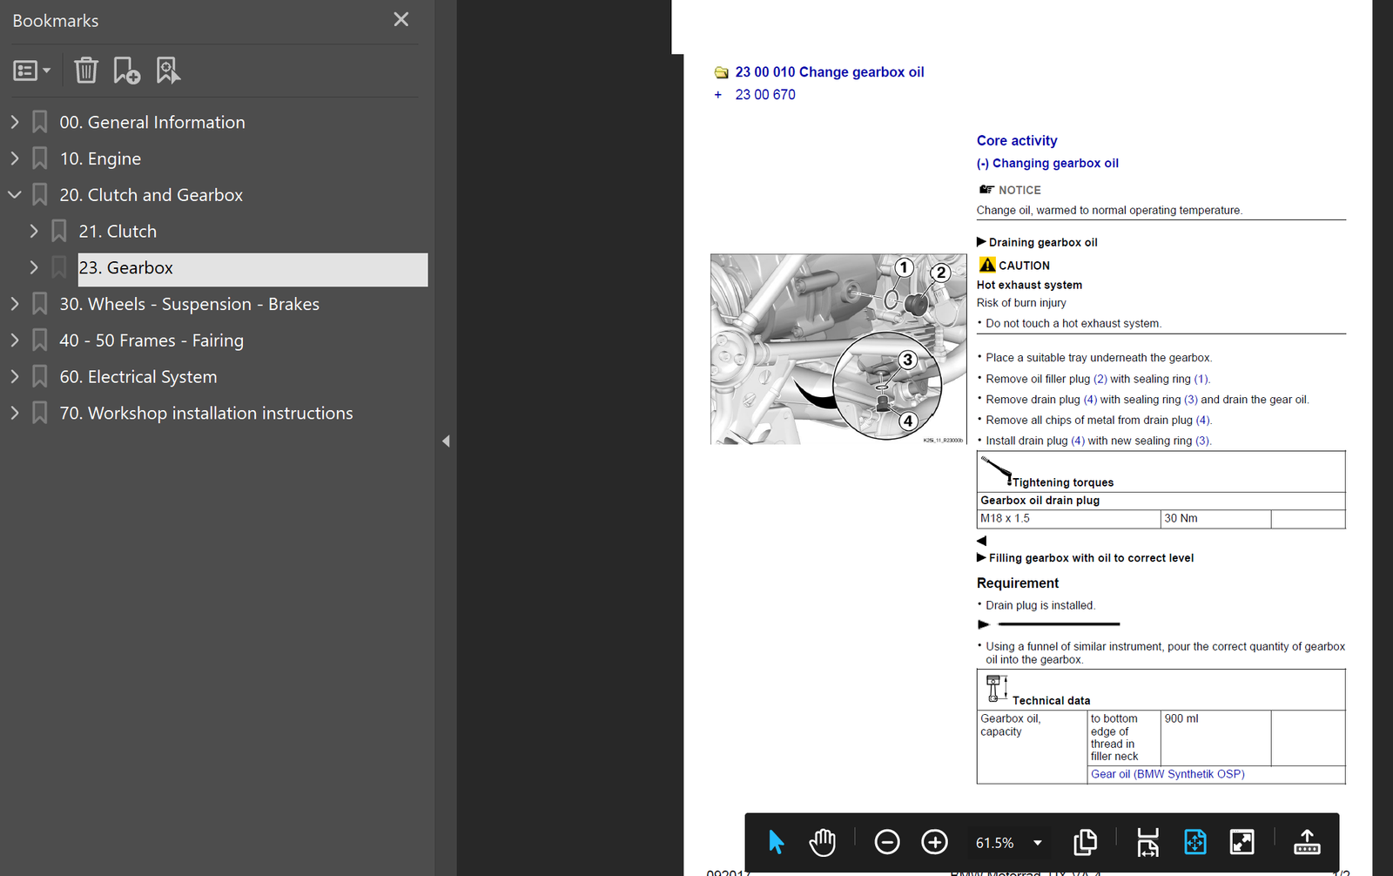Click the toolbar dock/upload icon
This screenshot has width=1393, height=876.
point(1307,842)
